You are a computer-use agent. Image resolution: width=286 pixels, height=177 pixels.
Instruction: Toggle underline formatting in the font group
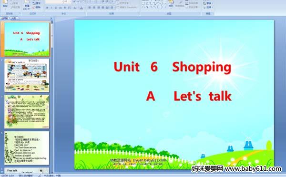[56, 8]
